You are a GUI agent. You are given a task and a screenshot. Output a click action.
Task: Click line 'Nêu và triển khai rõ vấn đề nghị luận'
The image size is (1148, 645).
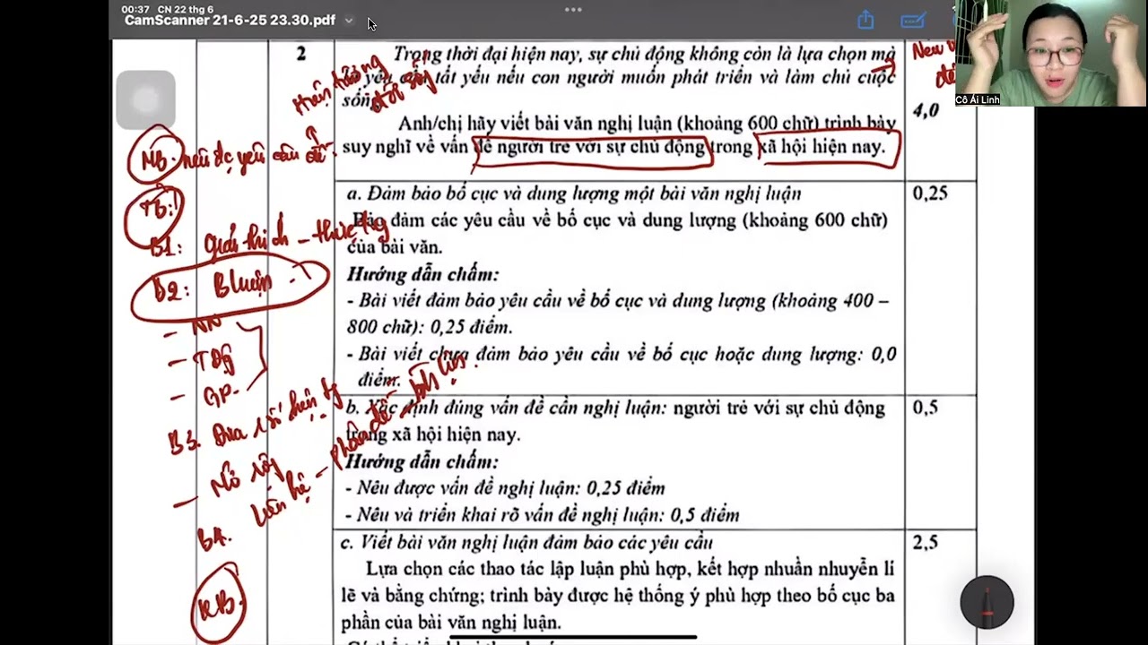pyautogui.click(x=543, y=515)
